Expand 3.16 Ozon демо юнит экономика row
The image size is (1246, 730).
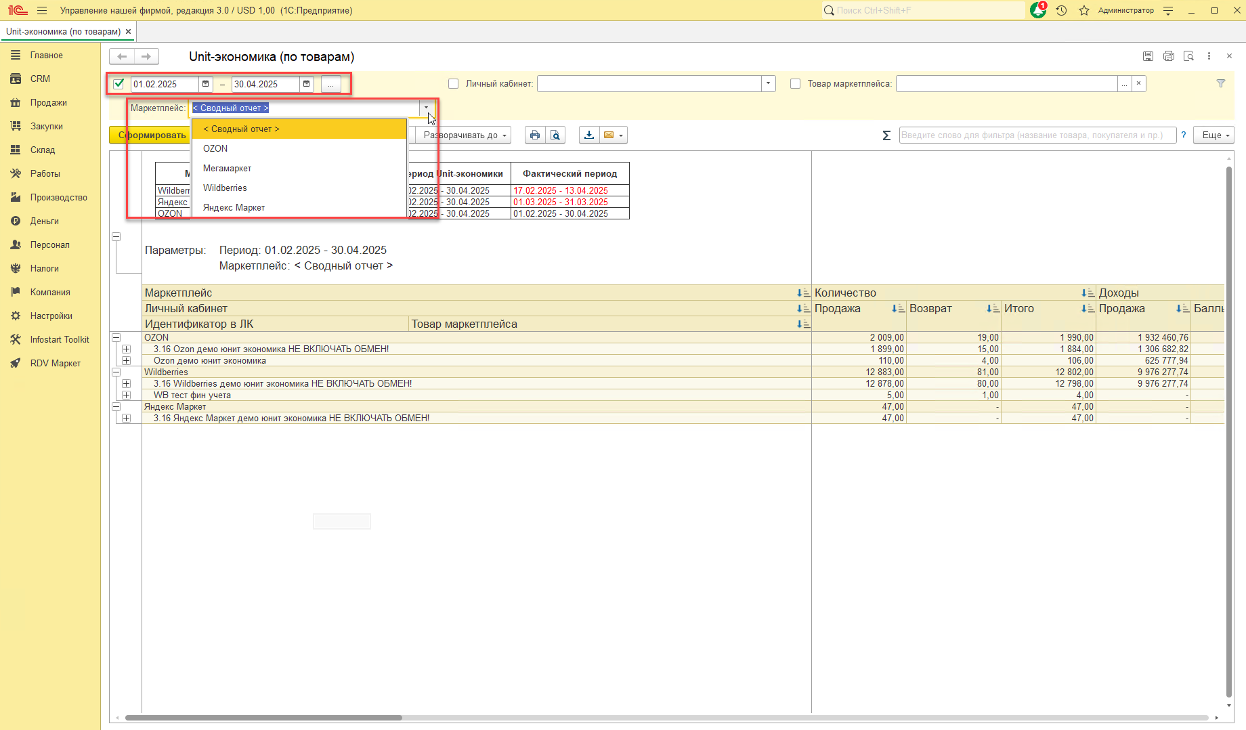126,349
